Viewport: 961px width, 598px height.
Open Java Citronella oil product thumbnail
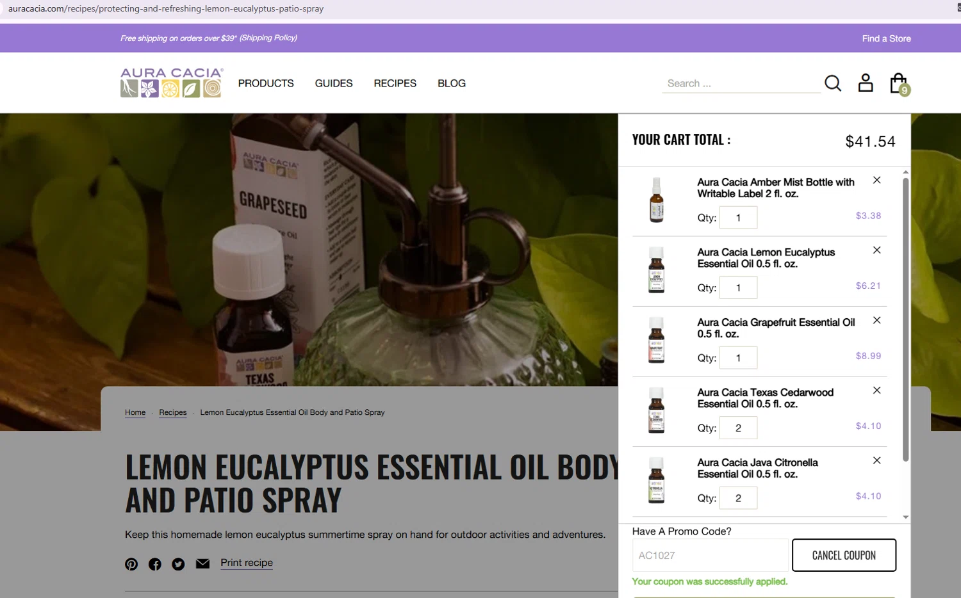pos(656,480)
